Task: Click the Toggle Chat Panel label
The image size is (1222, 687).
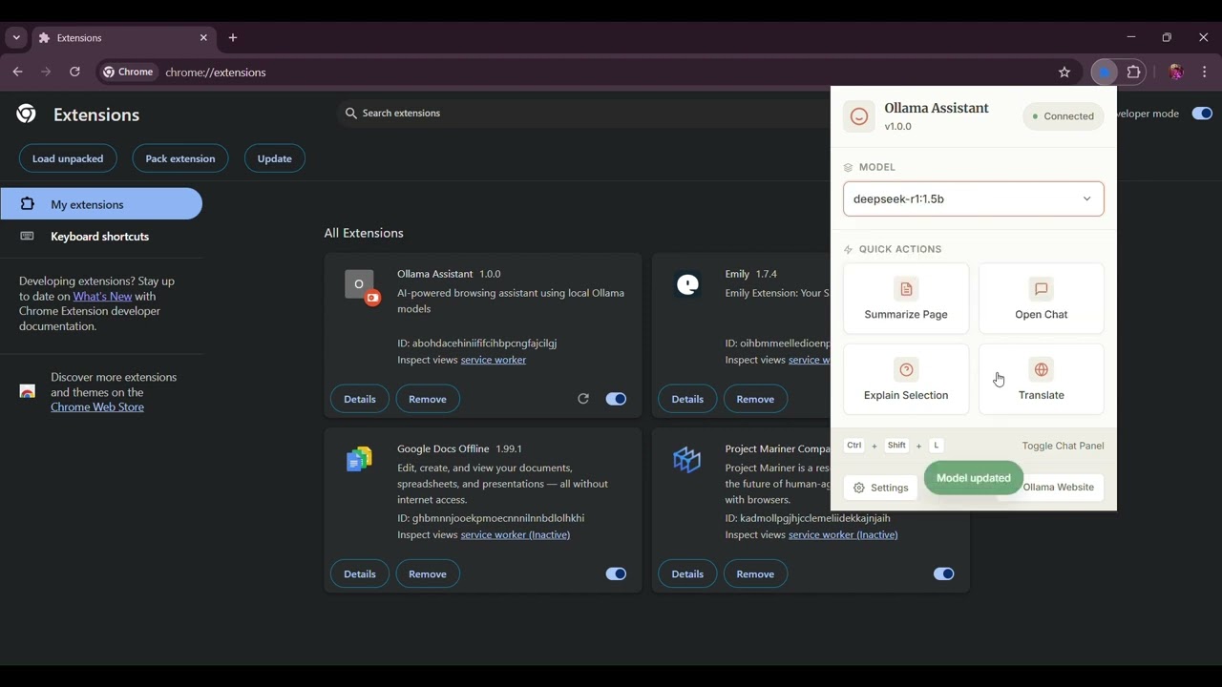Action: pos(1063,447)
